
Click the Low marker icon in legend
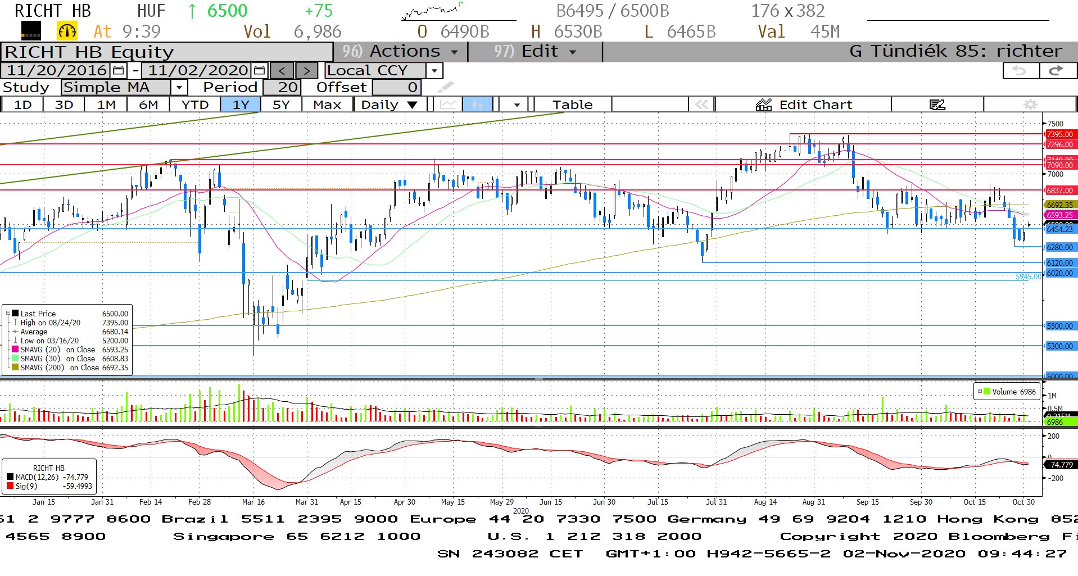click(x=15, y=341)
